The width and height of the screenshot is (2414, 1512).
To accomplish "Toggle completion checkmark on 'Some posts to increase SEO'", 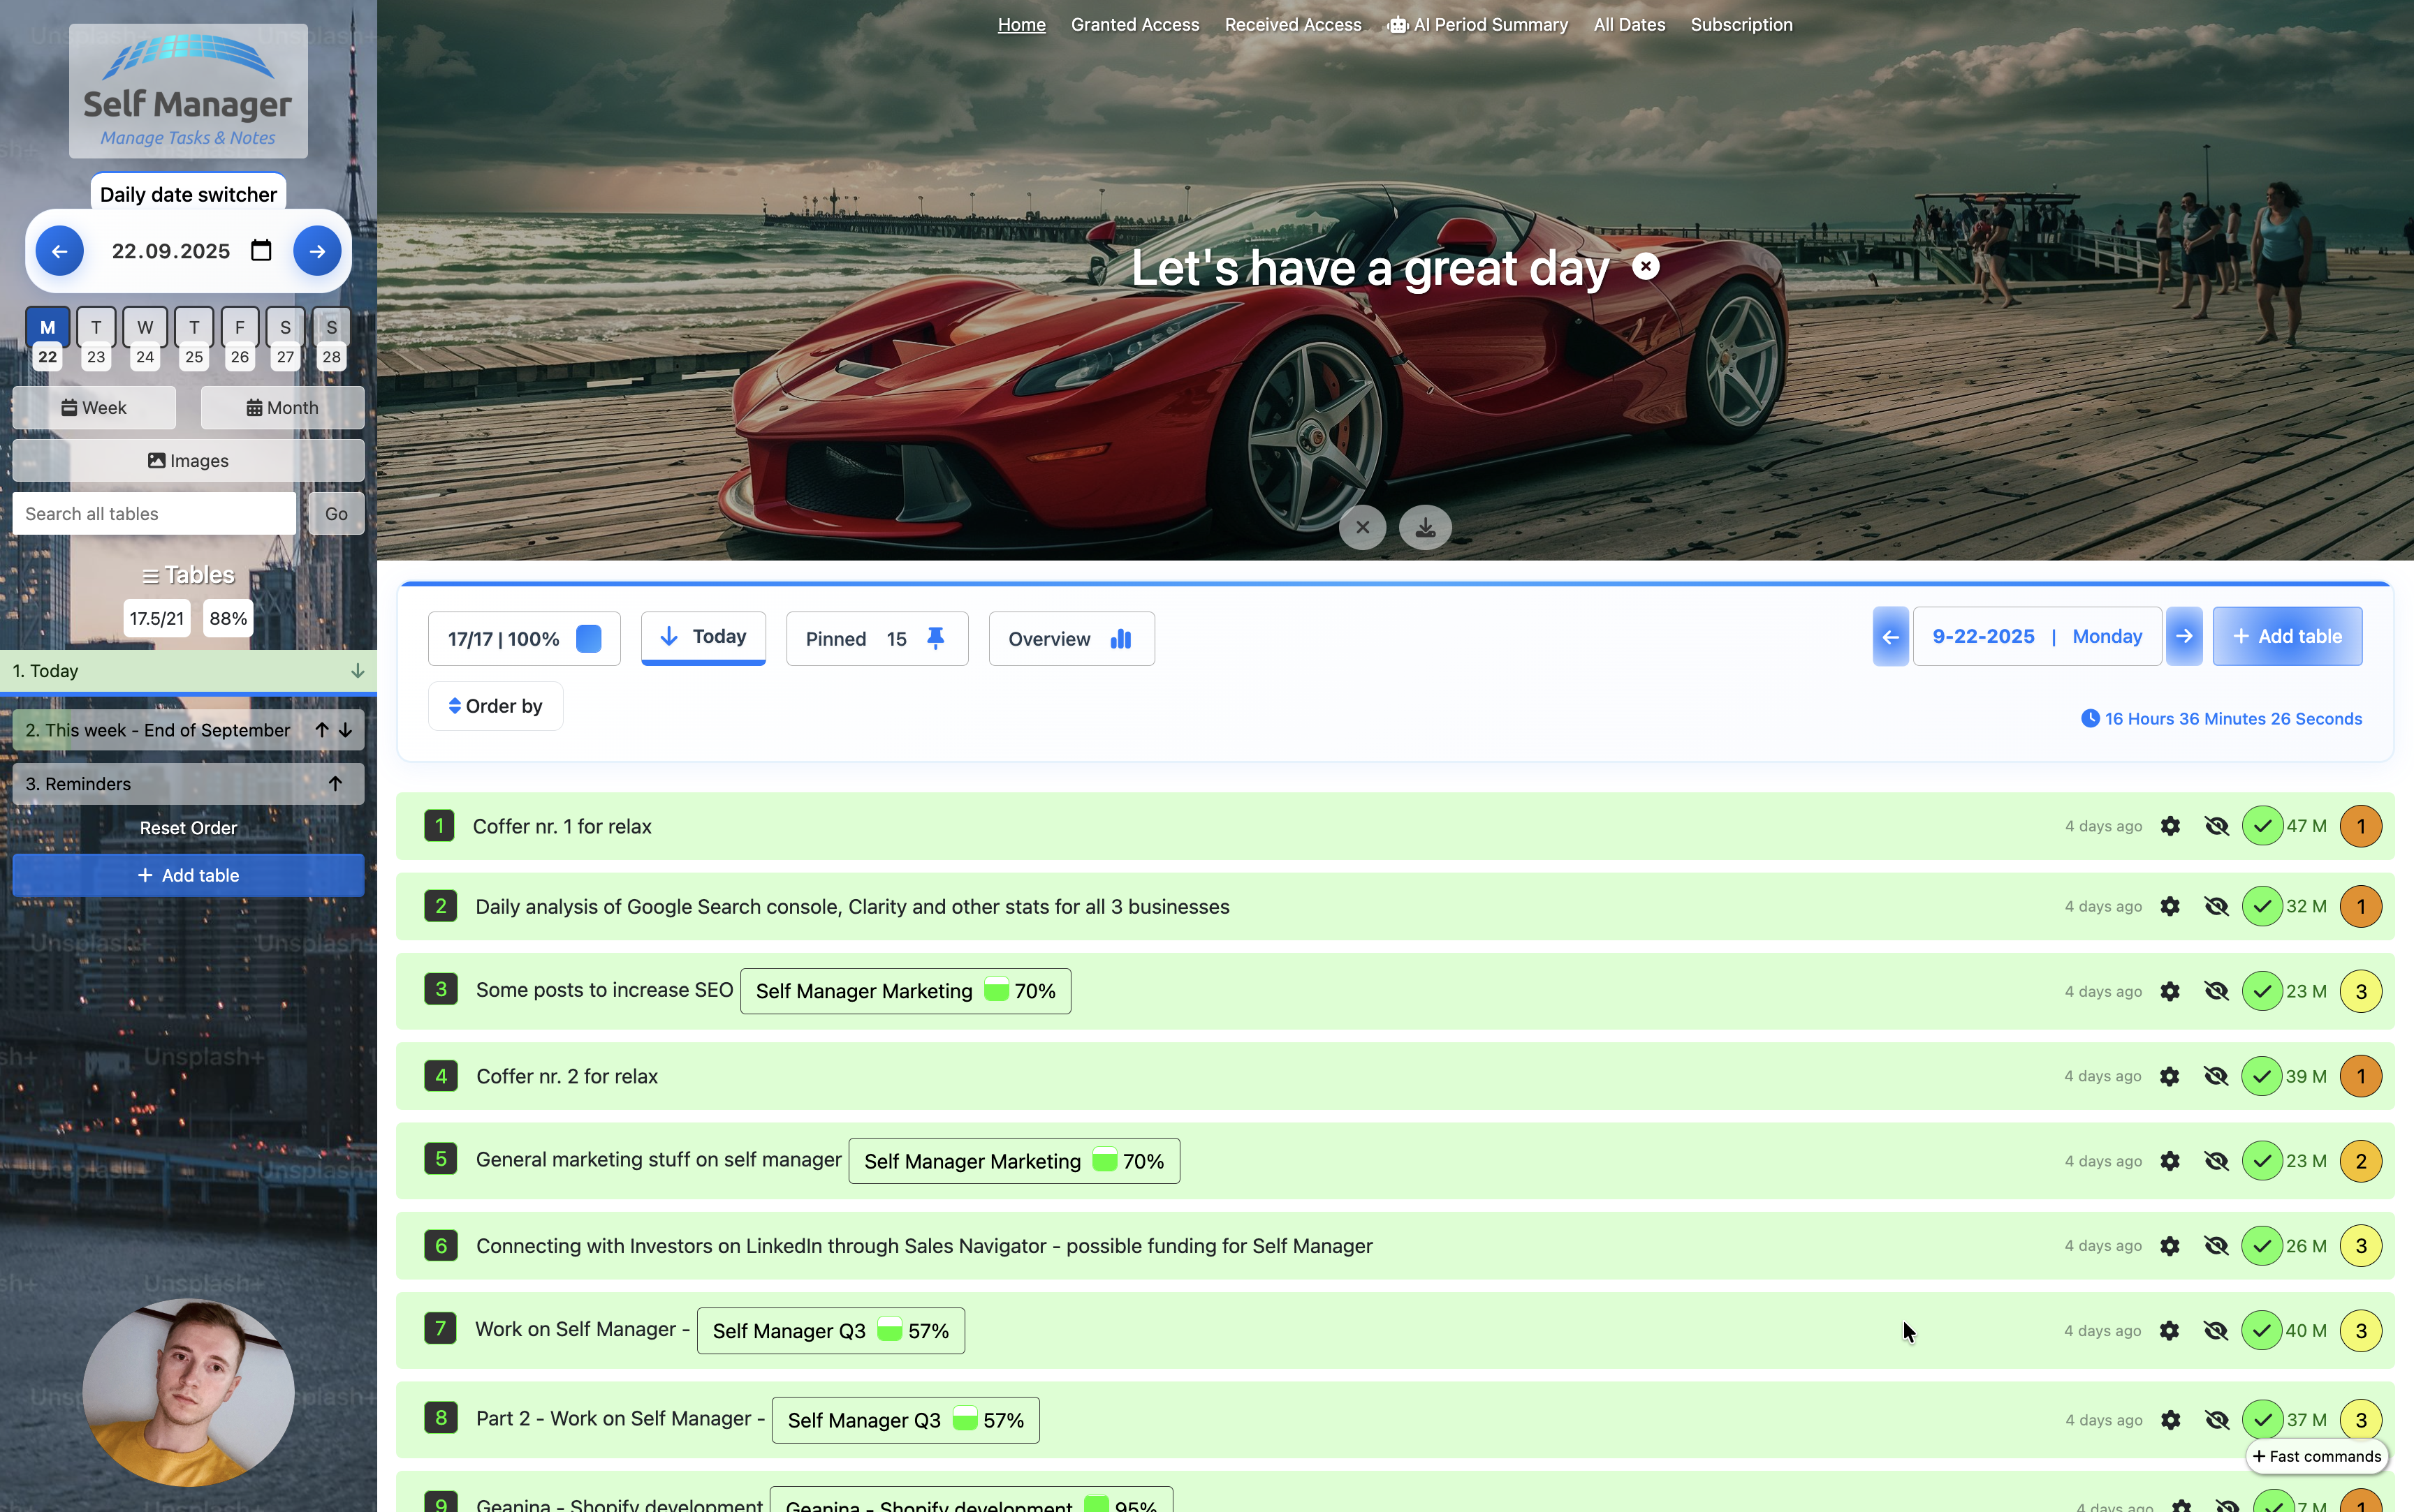I will pyautogui.click(x=2263, y=991).
